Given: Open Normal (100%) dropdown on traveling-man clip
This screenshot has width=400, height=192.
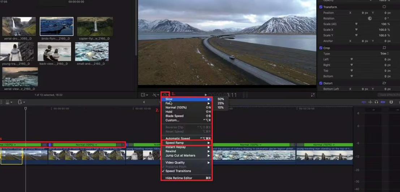Looking at the screenshot, I should 324,145.
